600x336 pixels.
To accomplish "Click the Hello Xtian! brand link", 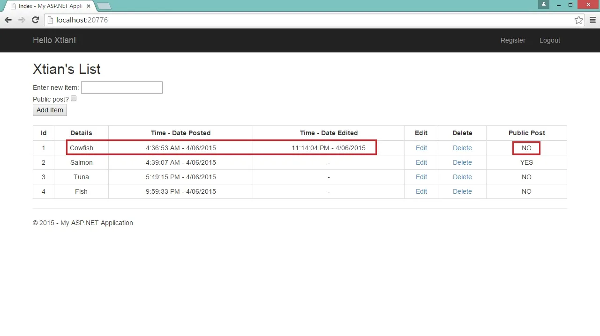I will coord(54,40).
